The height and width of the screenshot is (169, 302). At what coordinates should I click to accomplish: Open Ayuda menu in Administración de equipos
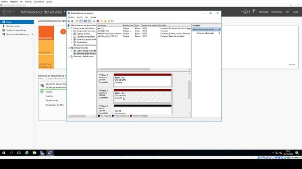pyautogui.click(x=93, y=17)
